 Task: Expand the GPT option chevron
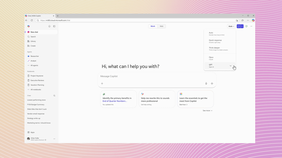(x=230, y=66)
